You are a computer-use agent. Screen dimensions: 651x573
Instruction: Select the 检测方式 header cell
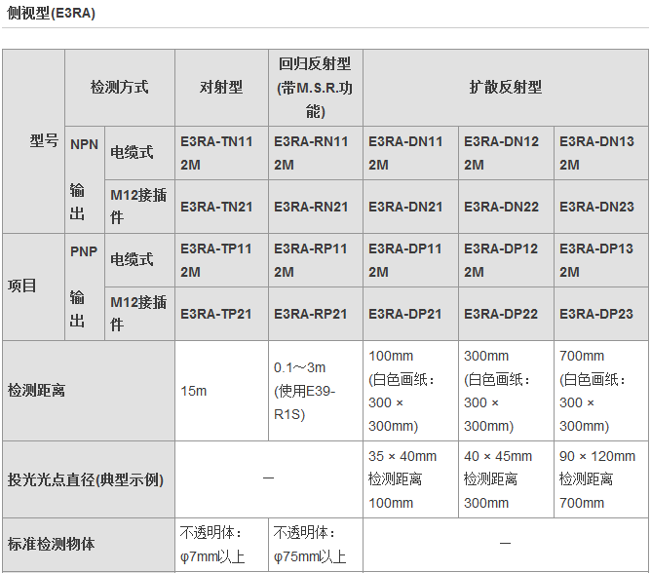119,88
